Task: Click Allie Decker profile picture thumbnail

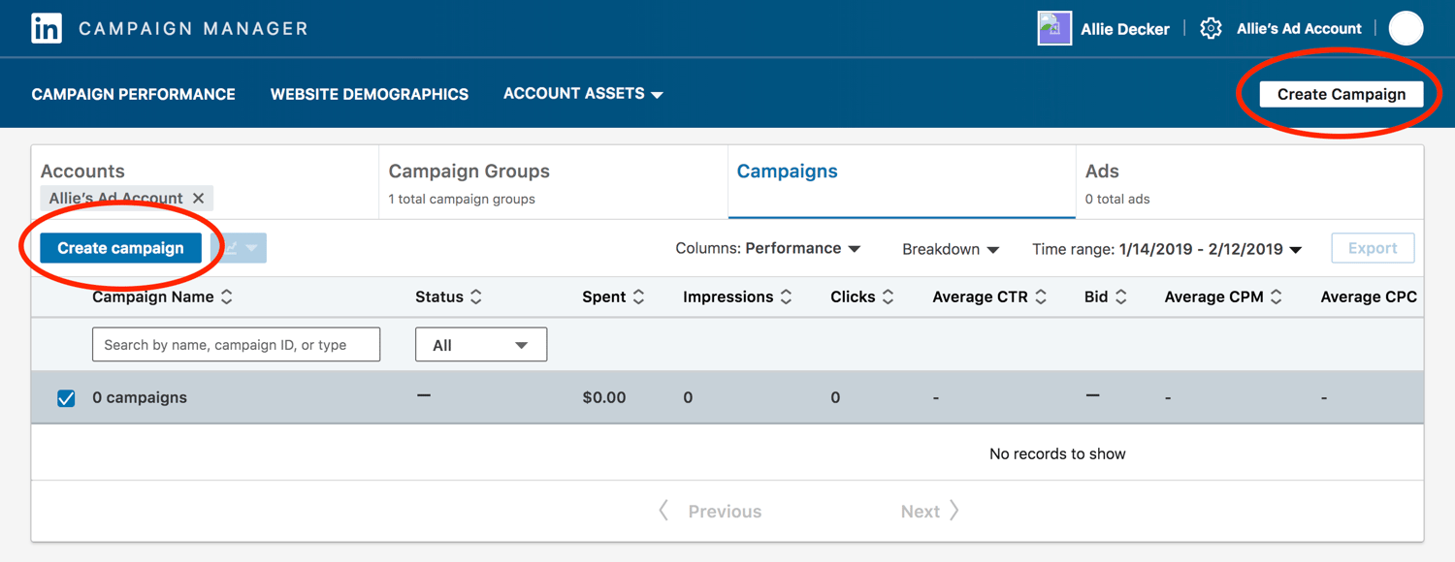Action: 1054,29
